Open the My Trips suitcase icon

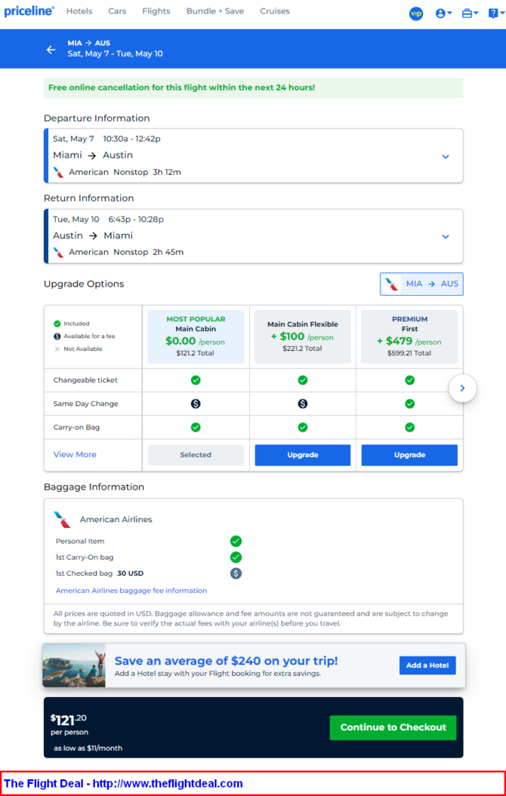coord(470,14)
